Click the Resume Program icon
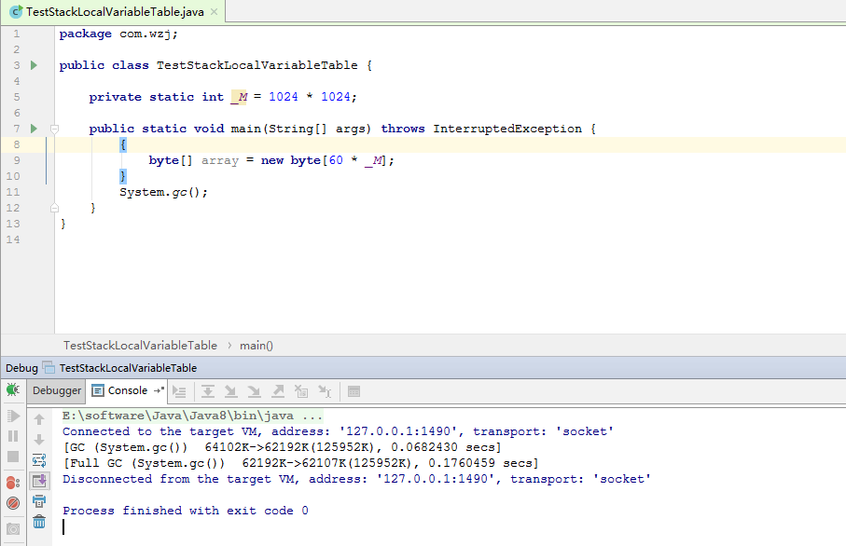The image size is (846, 546). point(13,416)
